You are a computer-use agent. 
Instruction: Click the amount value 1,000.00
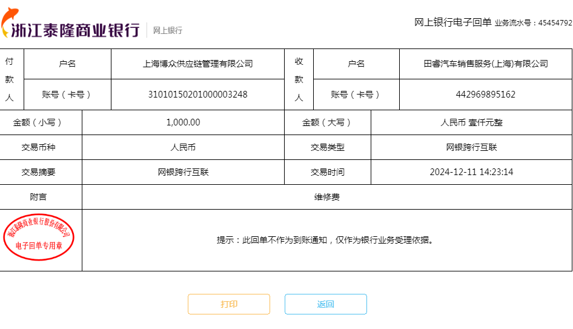tap(183, 122)
